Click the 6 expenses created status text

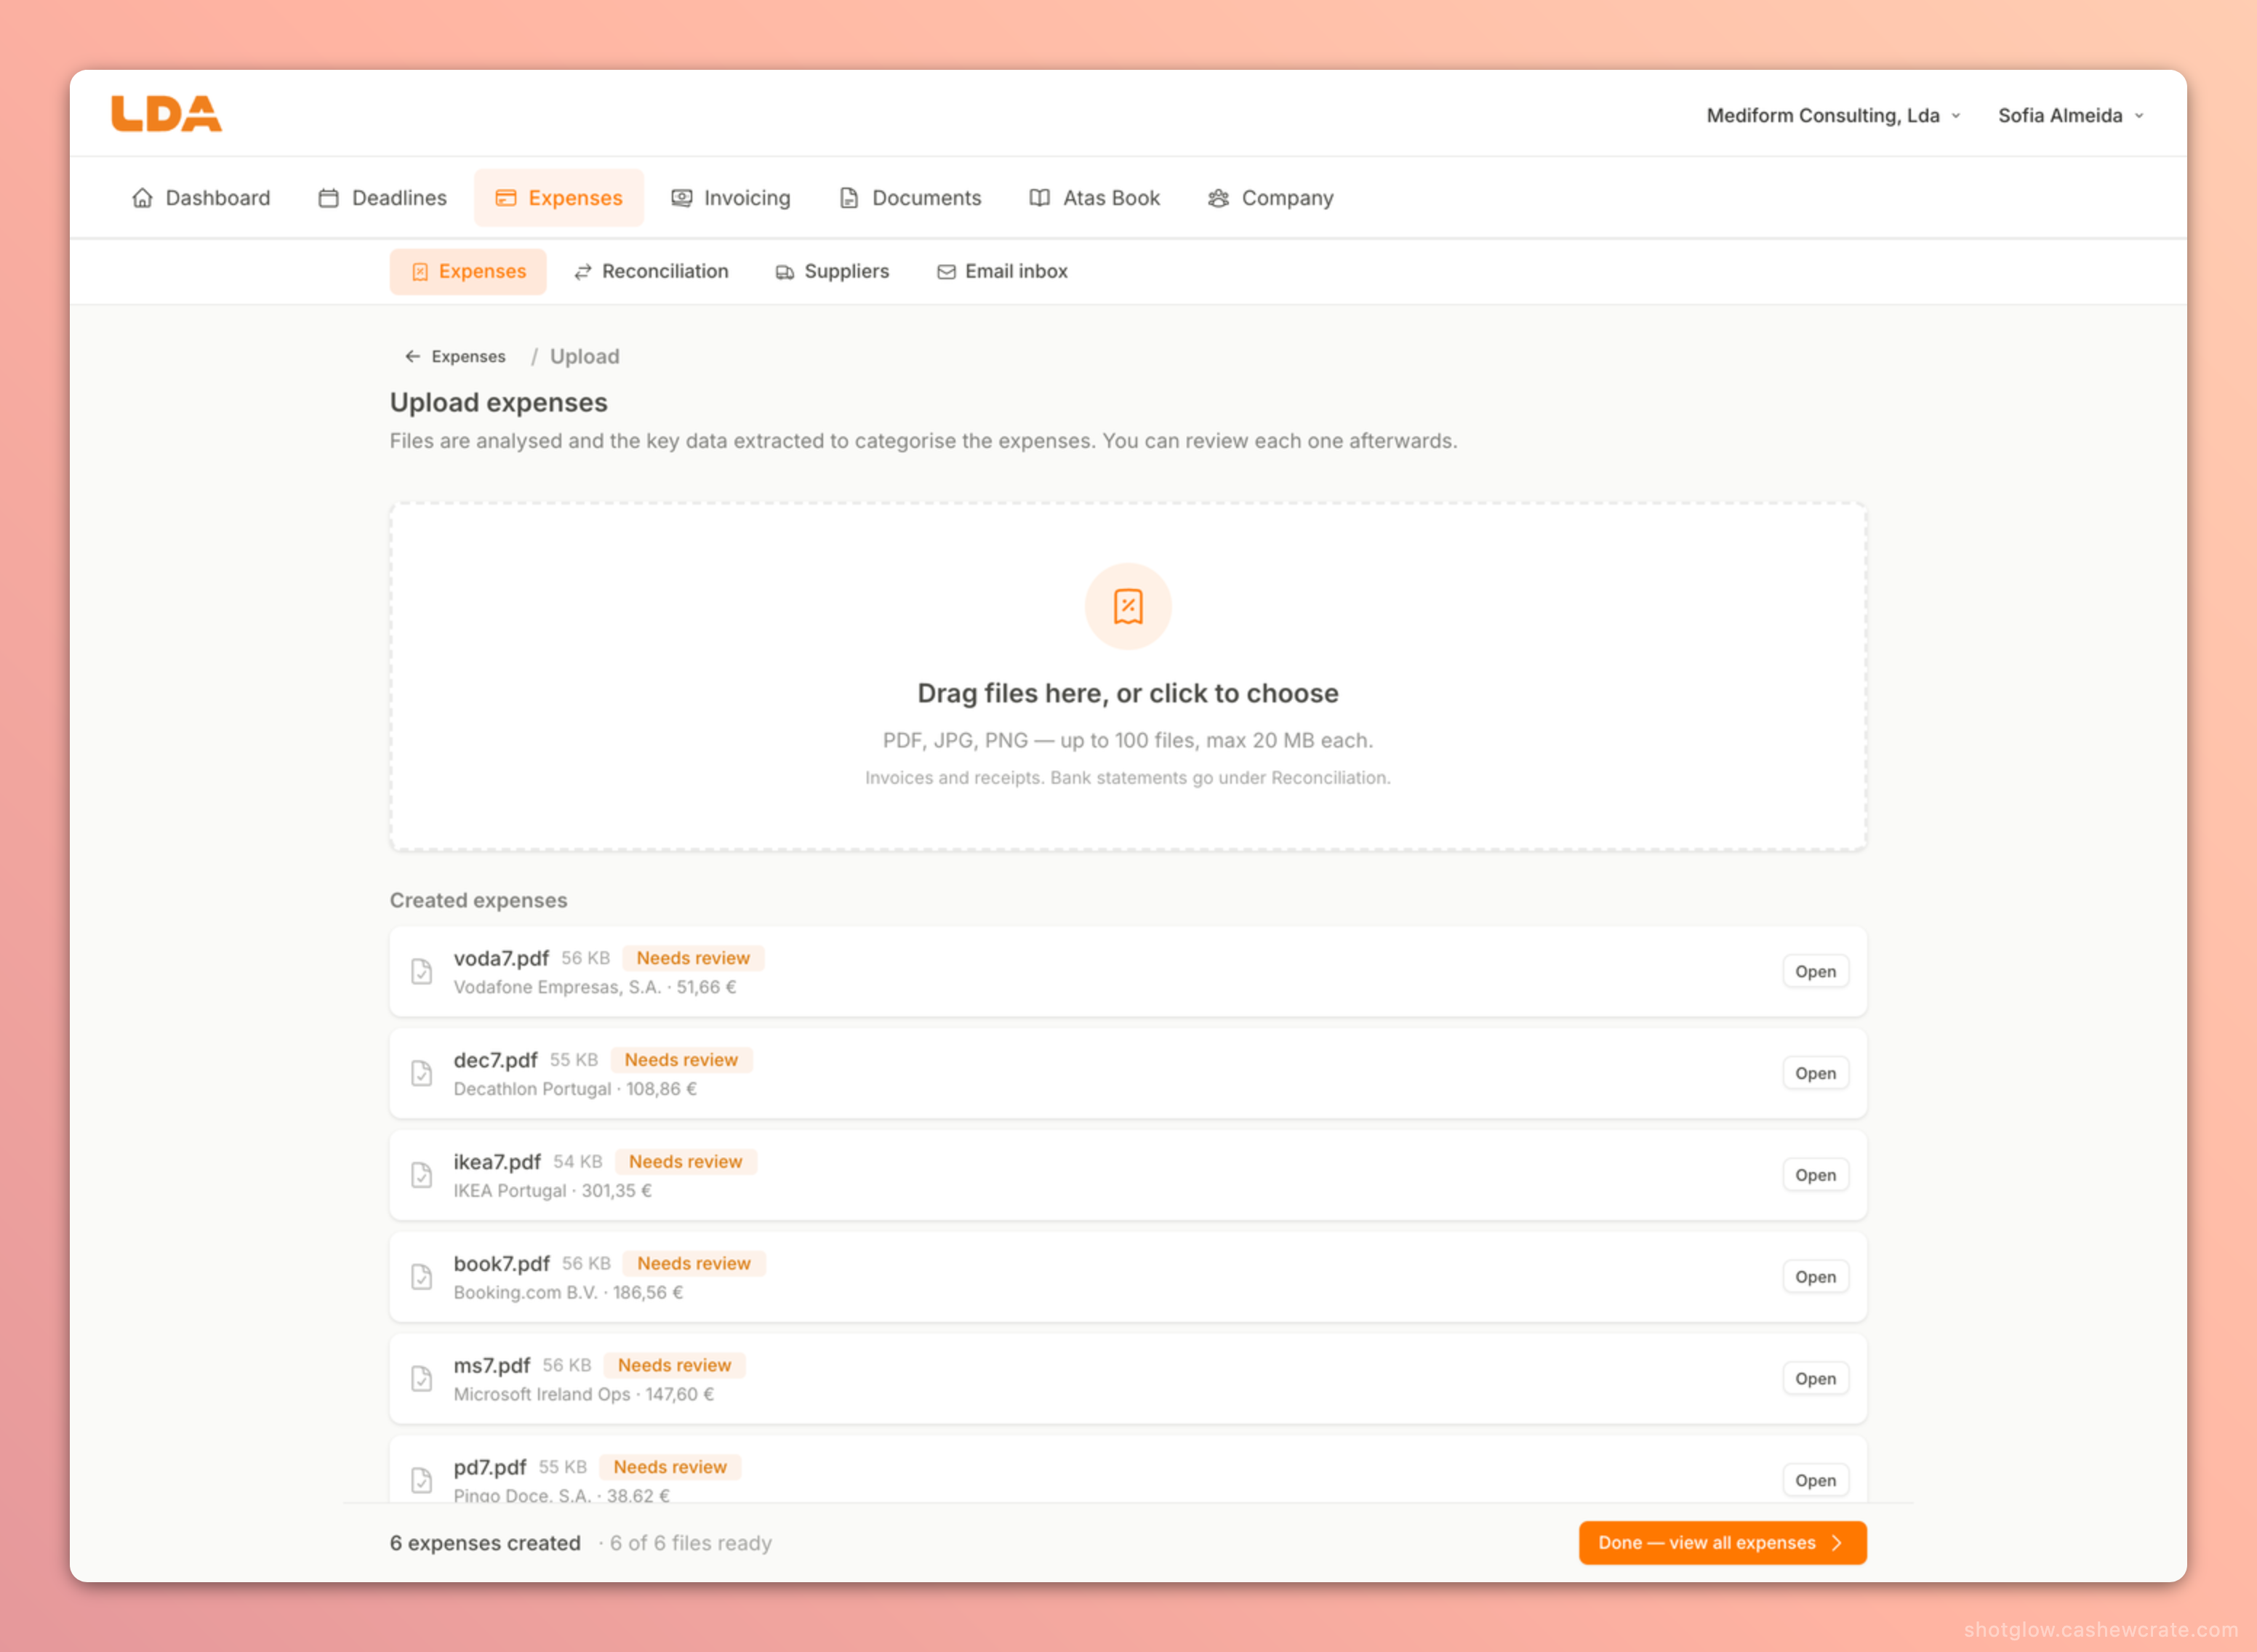coord(485,1543)
